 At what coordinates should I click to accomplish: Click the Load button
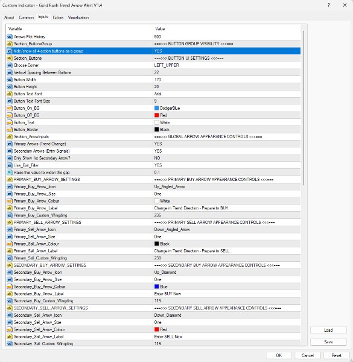pyautogui.click(x=328, y=330)
